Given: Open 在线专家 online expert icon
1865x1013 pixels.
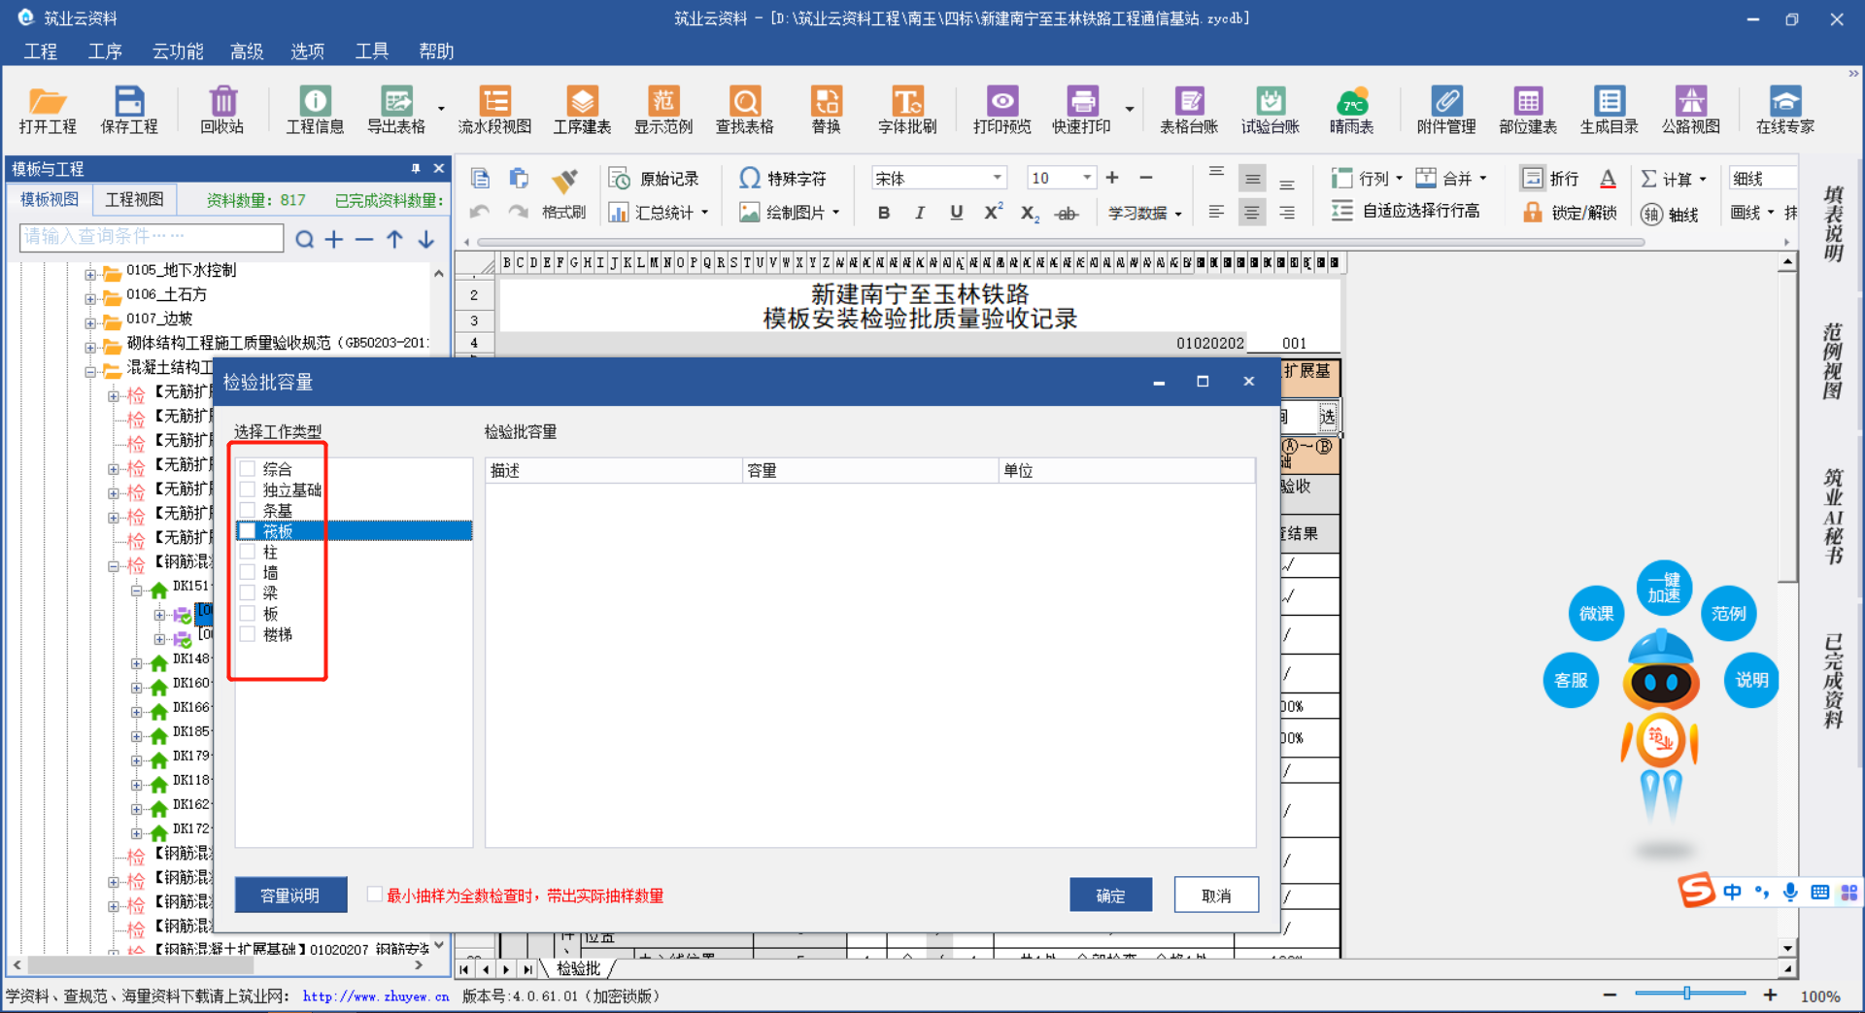Looking at the screenshot, I should pyautogui.click(x=1785, y=109).
